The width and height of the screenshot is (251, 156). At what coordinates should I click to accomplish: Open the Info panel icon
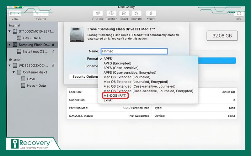point(239,14)
